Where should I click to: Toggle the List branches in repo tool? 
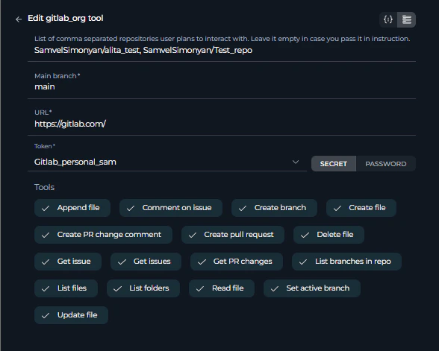(346, 262)
